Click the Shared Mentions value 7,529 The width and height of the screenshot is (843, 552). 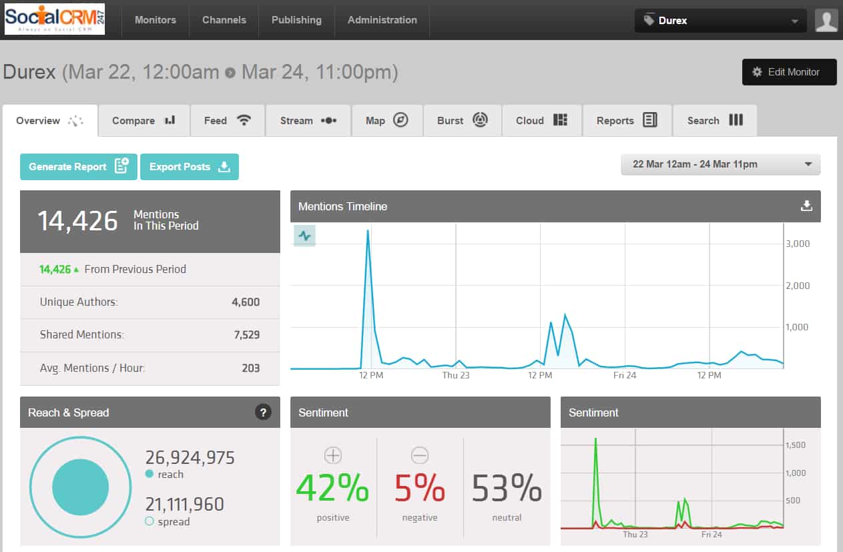(x=247, y=335)
